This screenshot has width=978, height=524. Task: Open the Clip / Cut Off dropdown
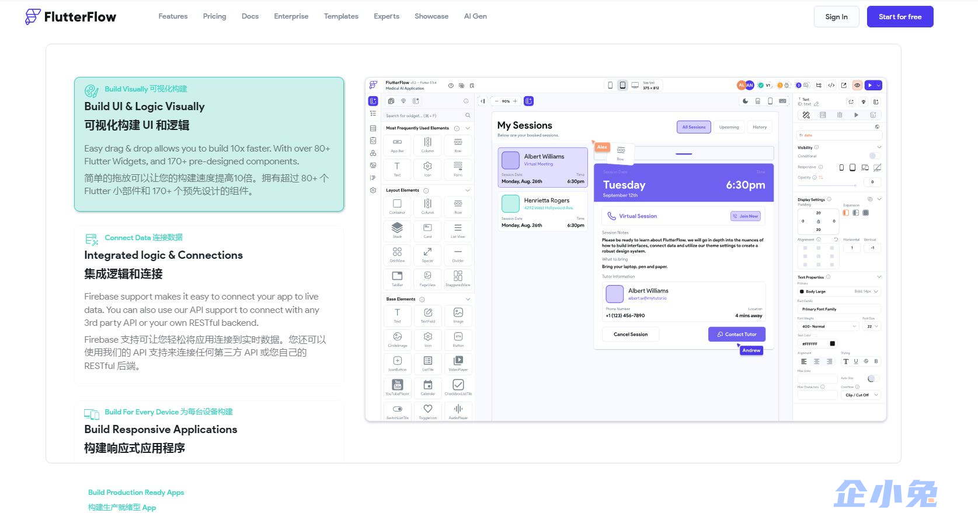pos(861,395)
